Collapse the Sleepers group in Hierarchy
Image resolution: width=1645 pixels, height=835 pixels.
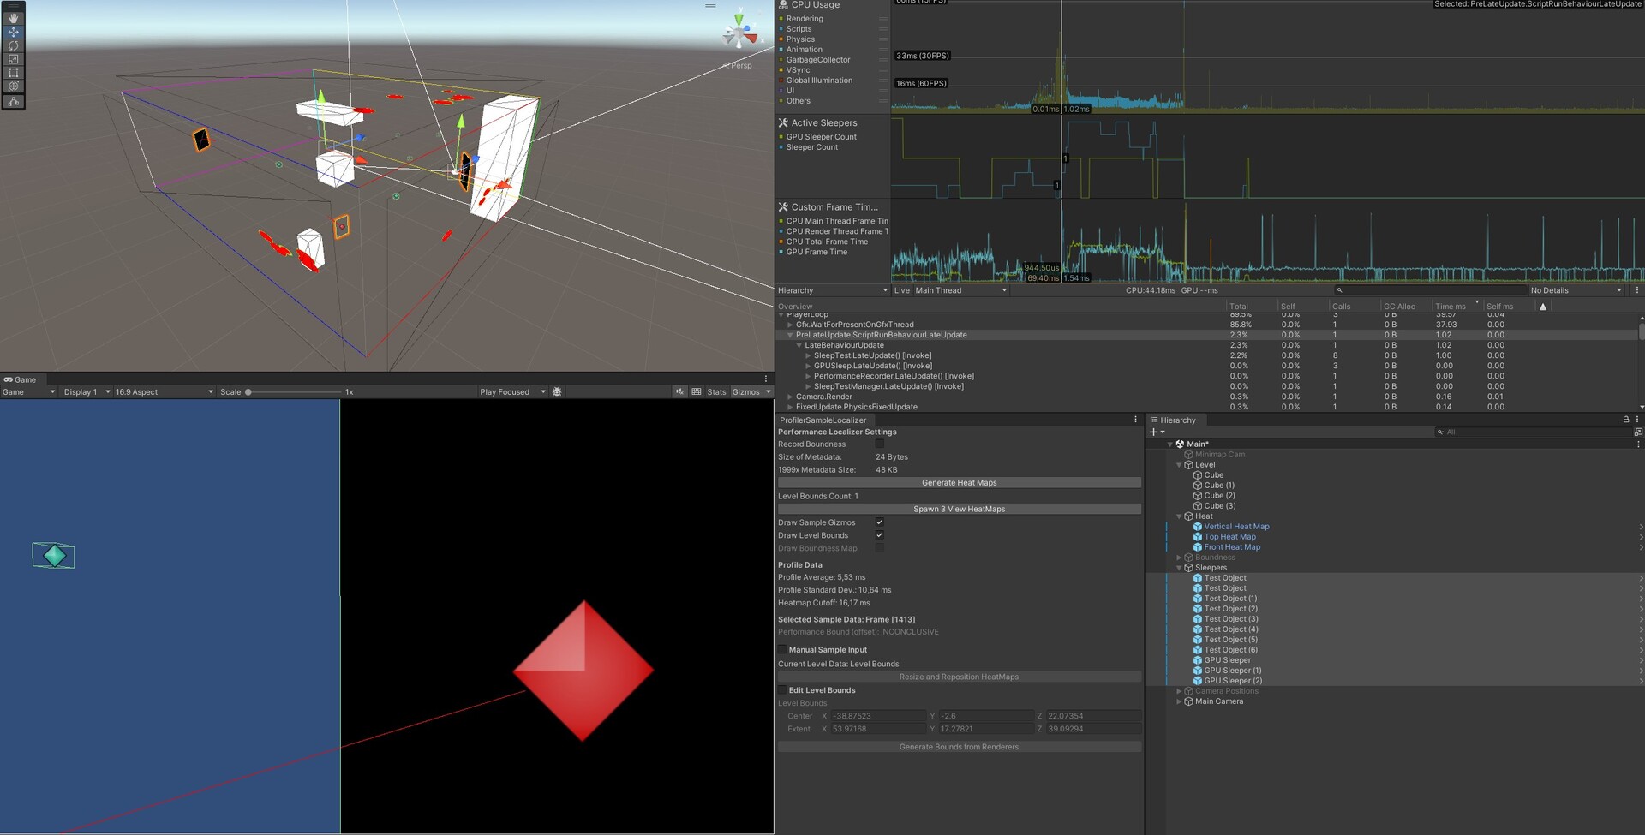click(x=1179, y=567)
